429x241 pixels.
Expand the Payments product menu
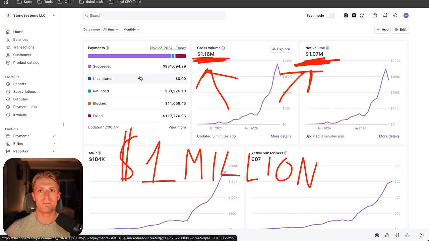pos(30,136)
